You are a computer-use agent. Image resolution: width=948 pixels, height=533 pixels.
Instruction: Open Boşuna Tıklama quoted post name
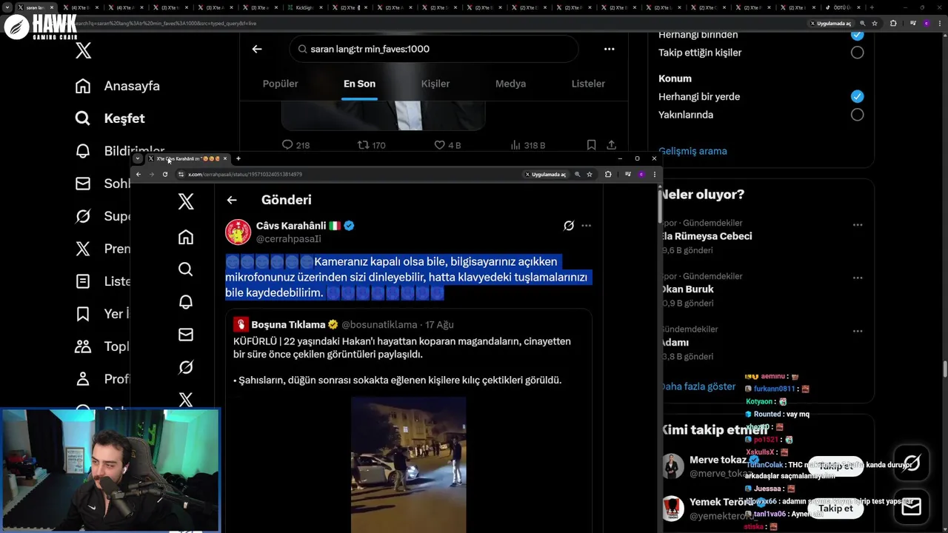tap(288, 325)
